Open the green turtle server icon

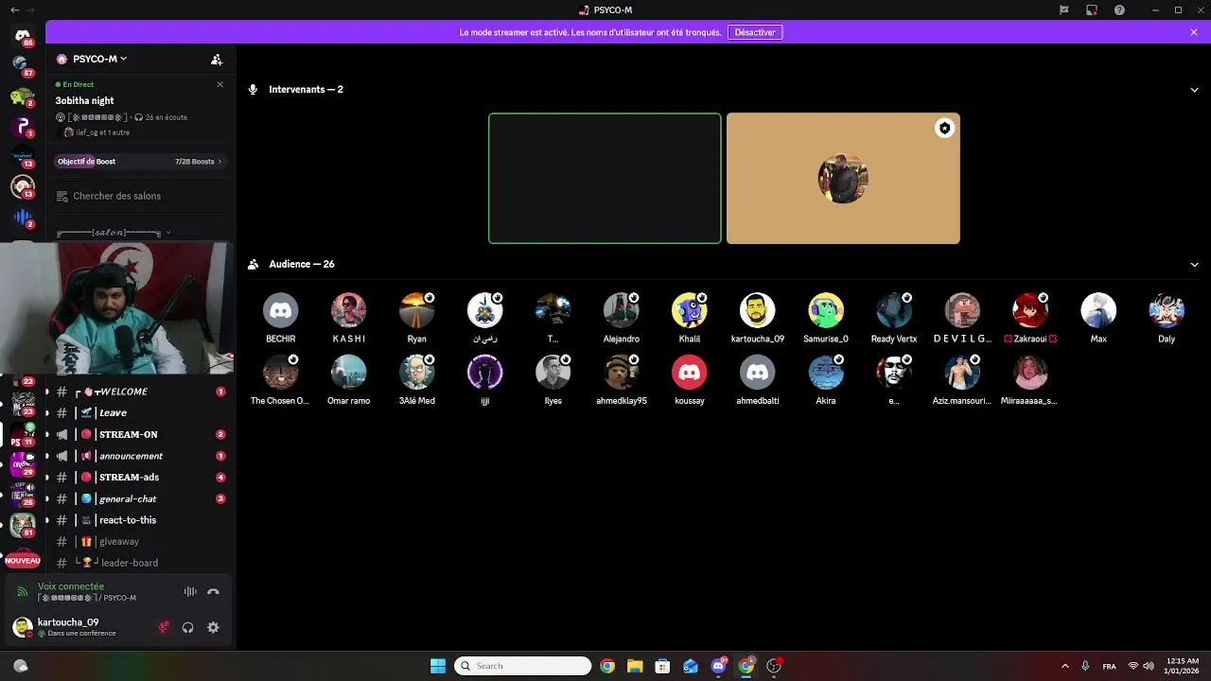coord(23,96)
